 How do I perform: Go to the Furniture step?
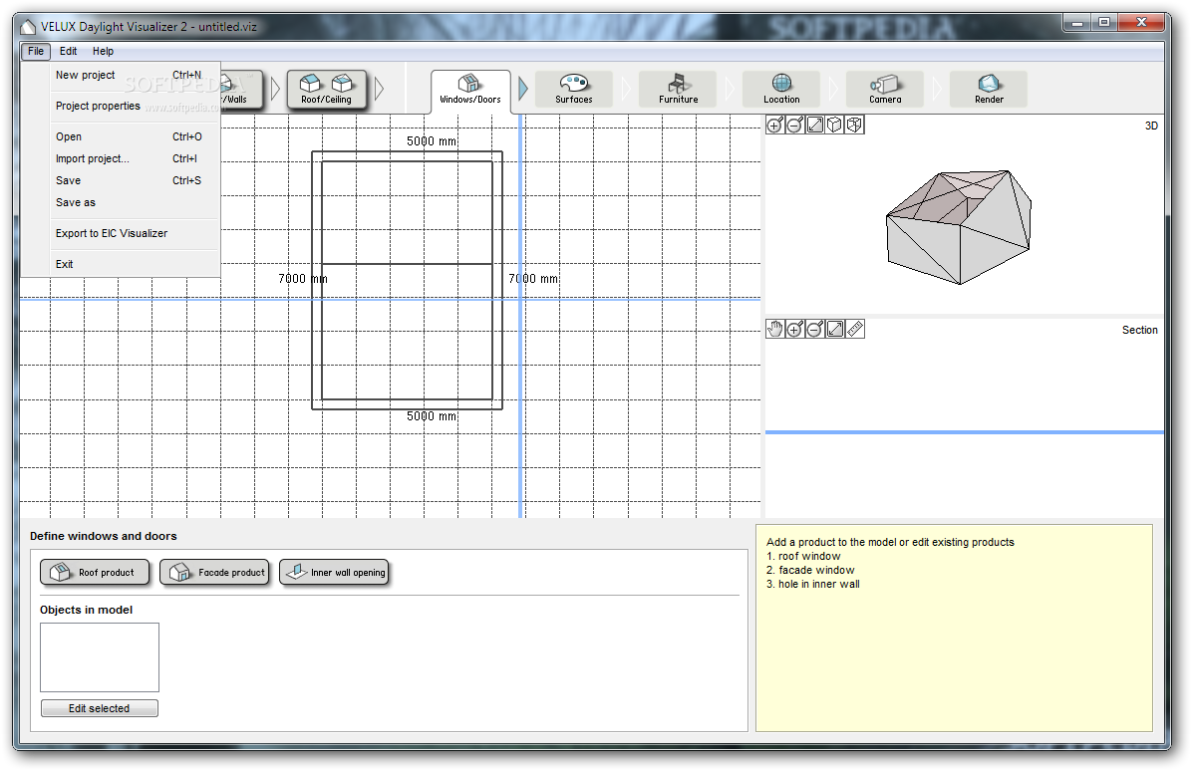[x=678, y=90]
